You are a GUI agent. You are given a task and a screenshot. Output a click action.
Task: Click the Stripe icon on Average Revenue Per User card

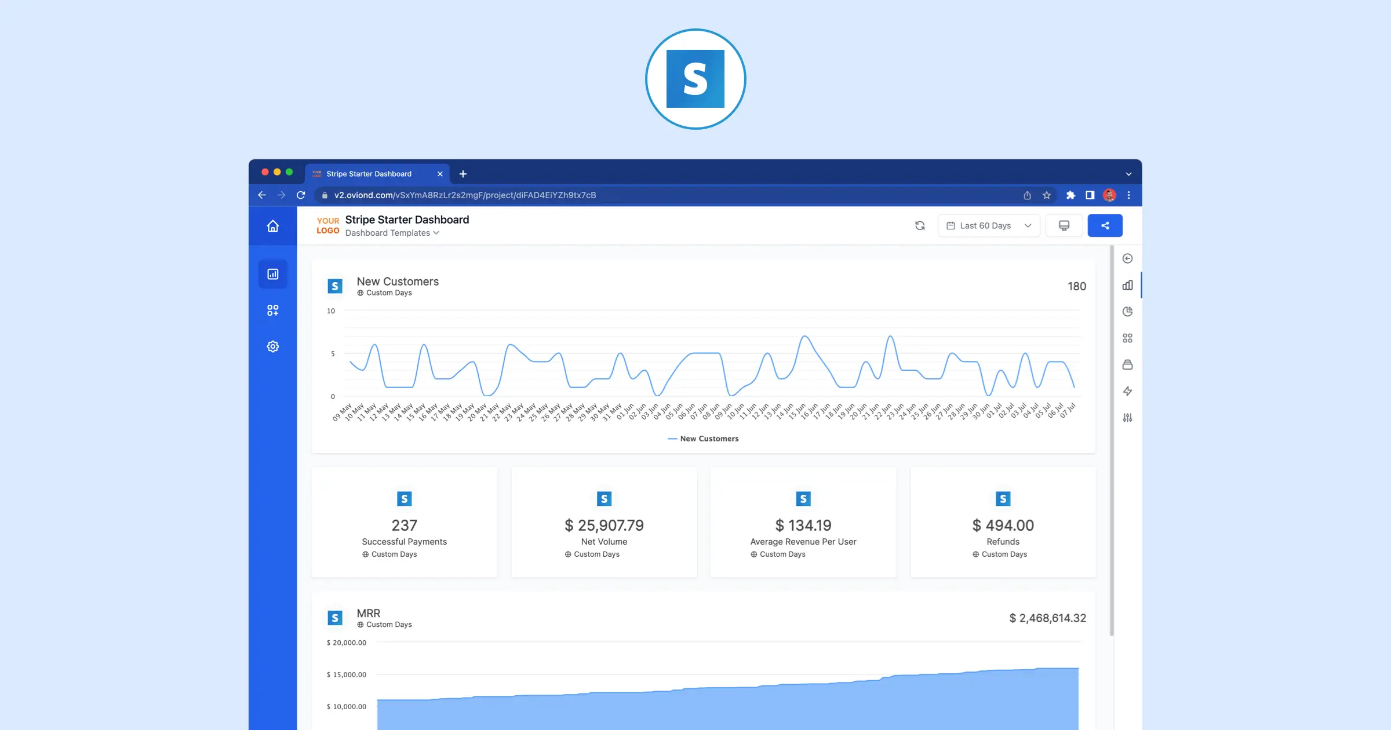(x=803, y=499)
